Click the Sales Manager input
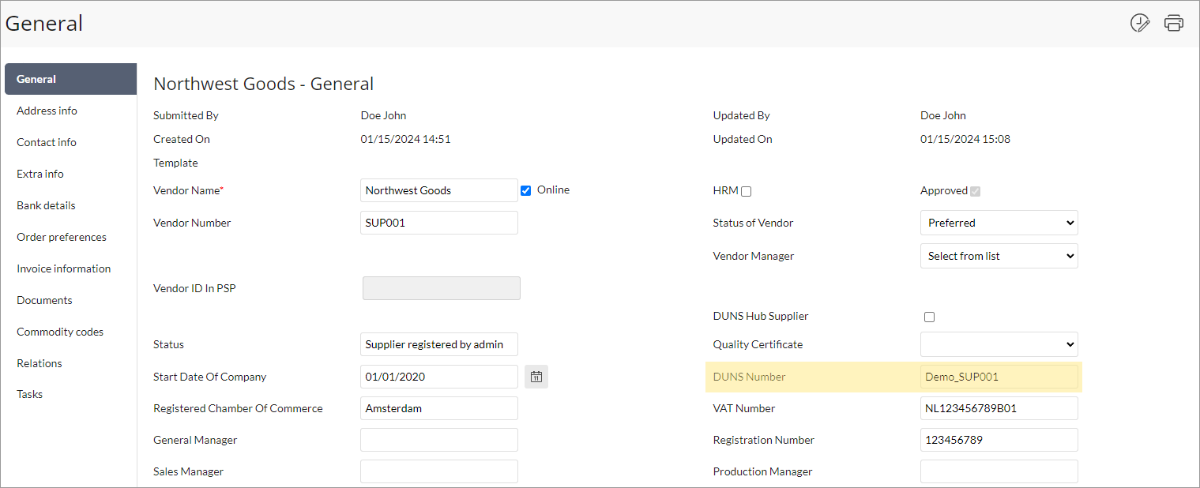1200x488 pixels. click(439, 471)
